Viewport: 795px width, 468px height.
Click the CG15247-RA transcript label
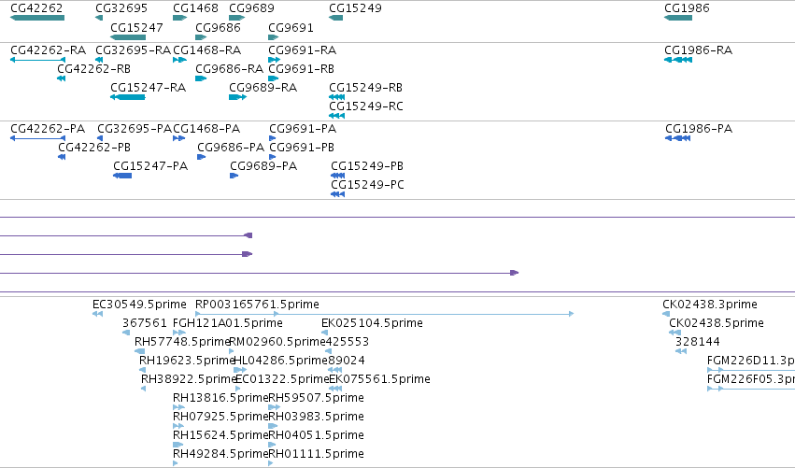point(149,88)
